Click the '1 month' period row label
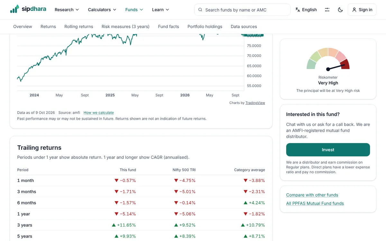The image size is (386, 241). [25, 181]
